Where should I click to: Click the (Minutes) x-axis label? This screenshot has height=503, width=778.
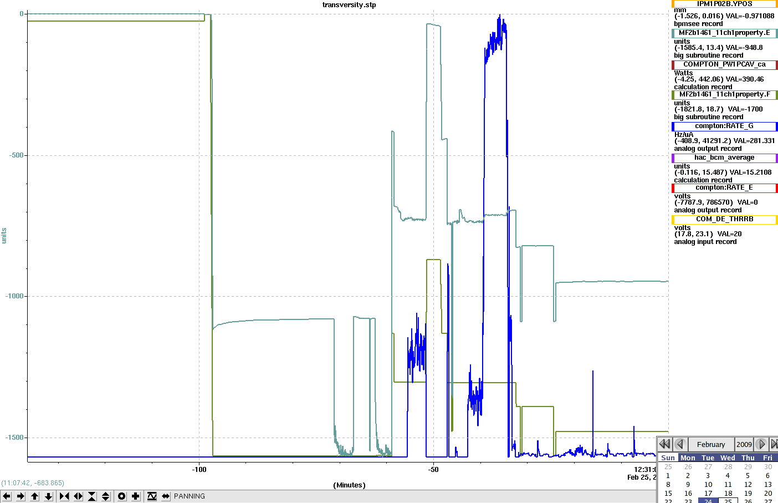coord(350,485)
